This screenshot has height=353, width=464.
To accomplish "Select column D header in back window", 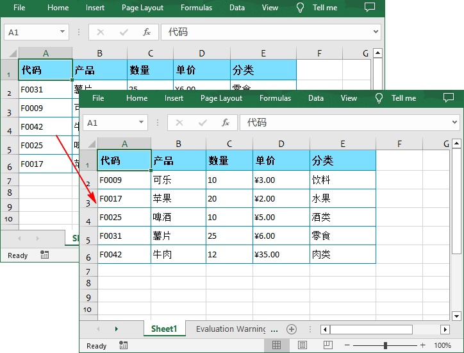I will point(201,53).
